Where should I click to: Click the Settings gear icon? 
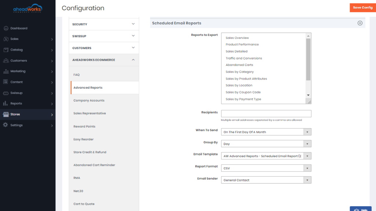[6, 125]
